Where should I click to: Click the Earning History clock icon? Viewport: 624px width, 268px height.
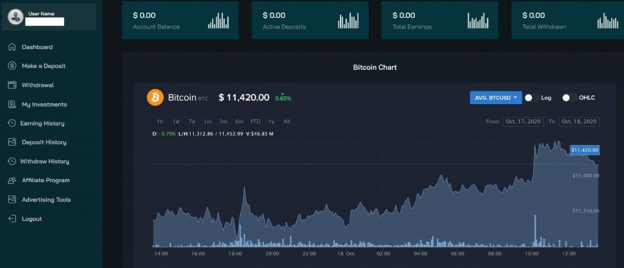tap(12, 123)
